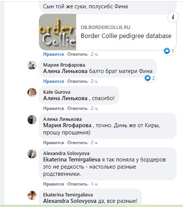This screenshot has height=207, width=183.
Task: Like Мария Ягофарова's comment about балто
Action: (x=53, y=81)
